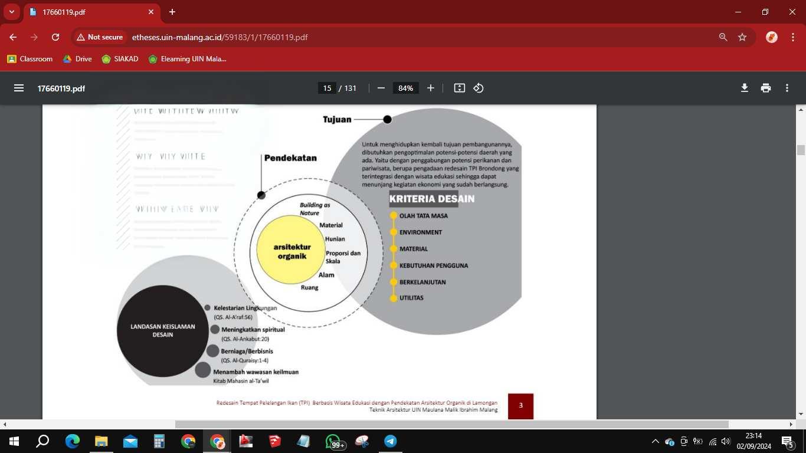Click the page number field showing 15
This screenshot has width=806, height=453.
[326, 88]
